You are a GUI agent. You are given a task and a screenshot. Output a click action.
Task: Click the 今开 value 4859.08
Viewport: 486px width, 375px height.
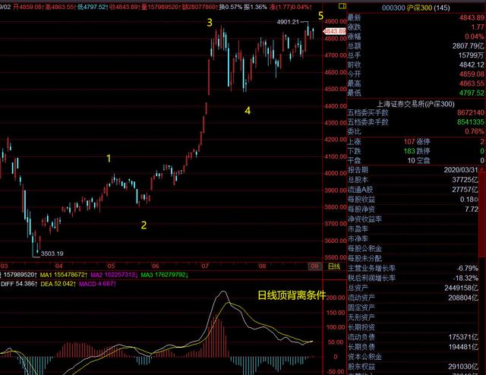(471, 74)
